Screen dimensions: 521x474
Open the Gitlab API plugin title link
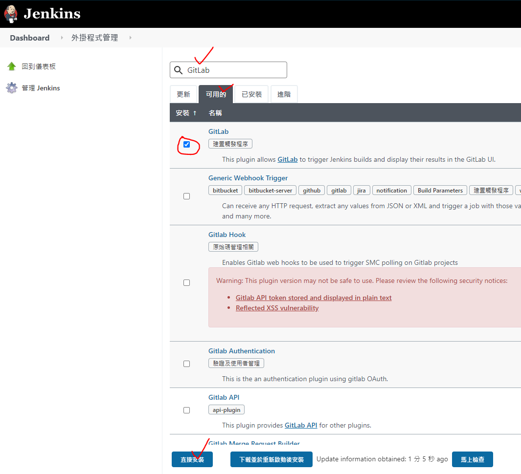coord(224,397)
